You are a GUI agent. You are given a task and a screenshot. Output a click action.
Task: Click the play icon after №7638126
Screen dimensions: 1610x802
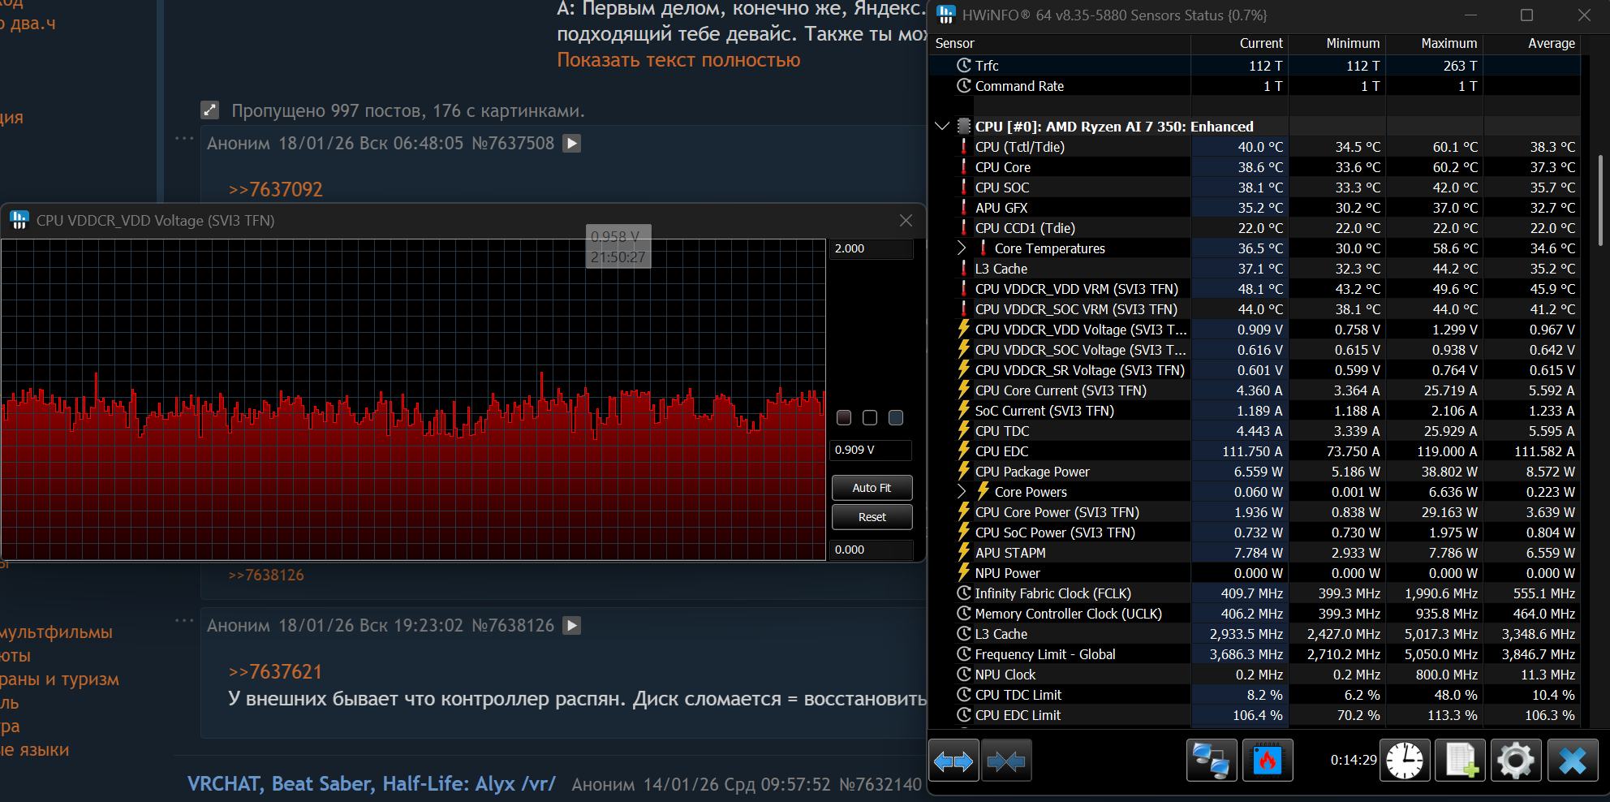pyautogui.click(x=572, y=626)
